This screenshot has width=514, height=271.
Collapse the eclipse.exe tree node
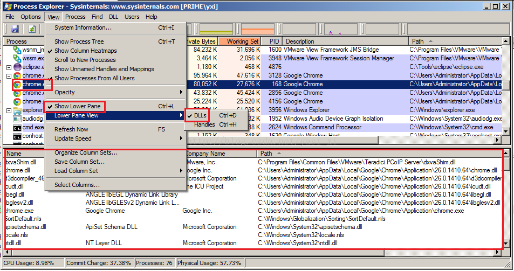[x=9, y=67]
